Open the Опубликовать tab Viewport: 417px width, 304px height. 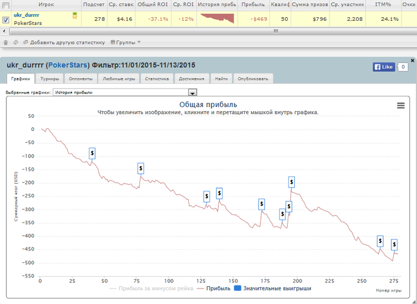(253, 79)
